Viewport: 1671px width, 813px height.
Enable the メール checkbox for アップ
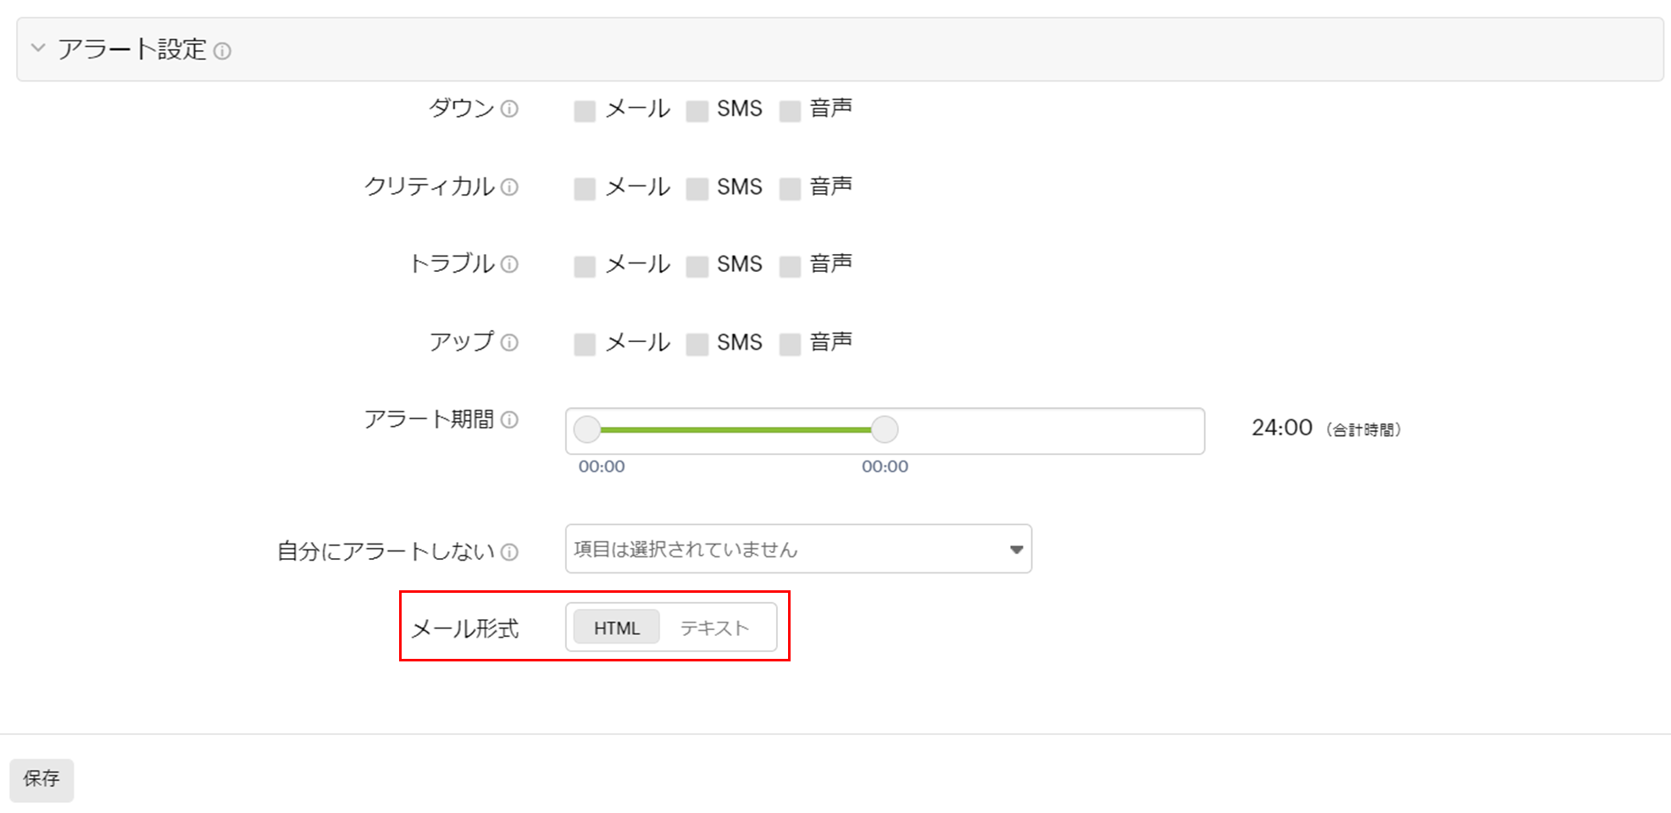(585, 345)
